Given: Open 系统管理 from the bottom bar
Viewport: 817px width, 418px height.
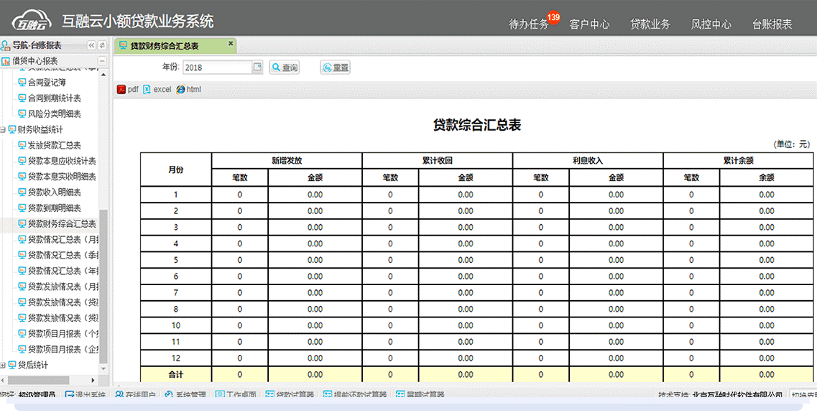Looking at the screenshot, I should 186,394.
